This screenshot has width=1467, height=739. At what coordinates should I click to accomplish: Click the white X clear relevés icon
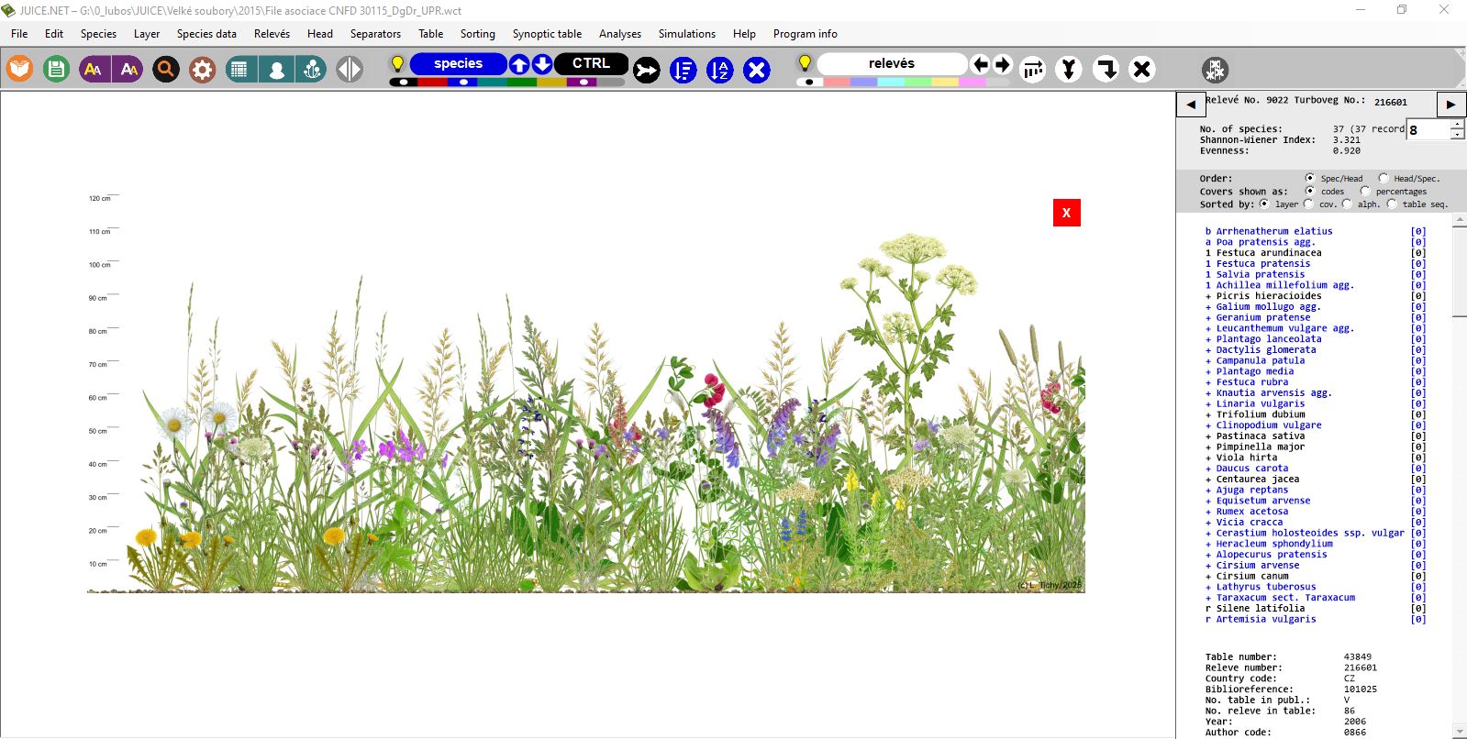[x=1142, y=70]
